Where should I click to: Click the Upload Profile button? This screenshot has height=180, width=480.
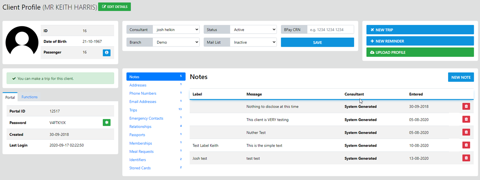coord(420,52)
